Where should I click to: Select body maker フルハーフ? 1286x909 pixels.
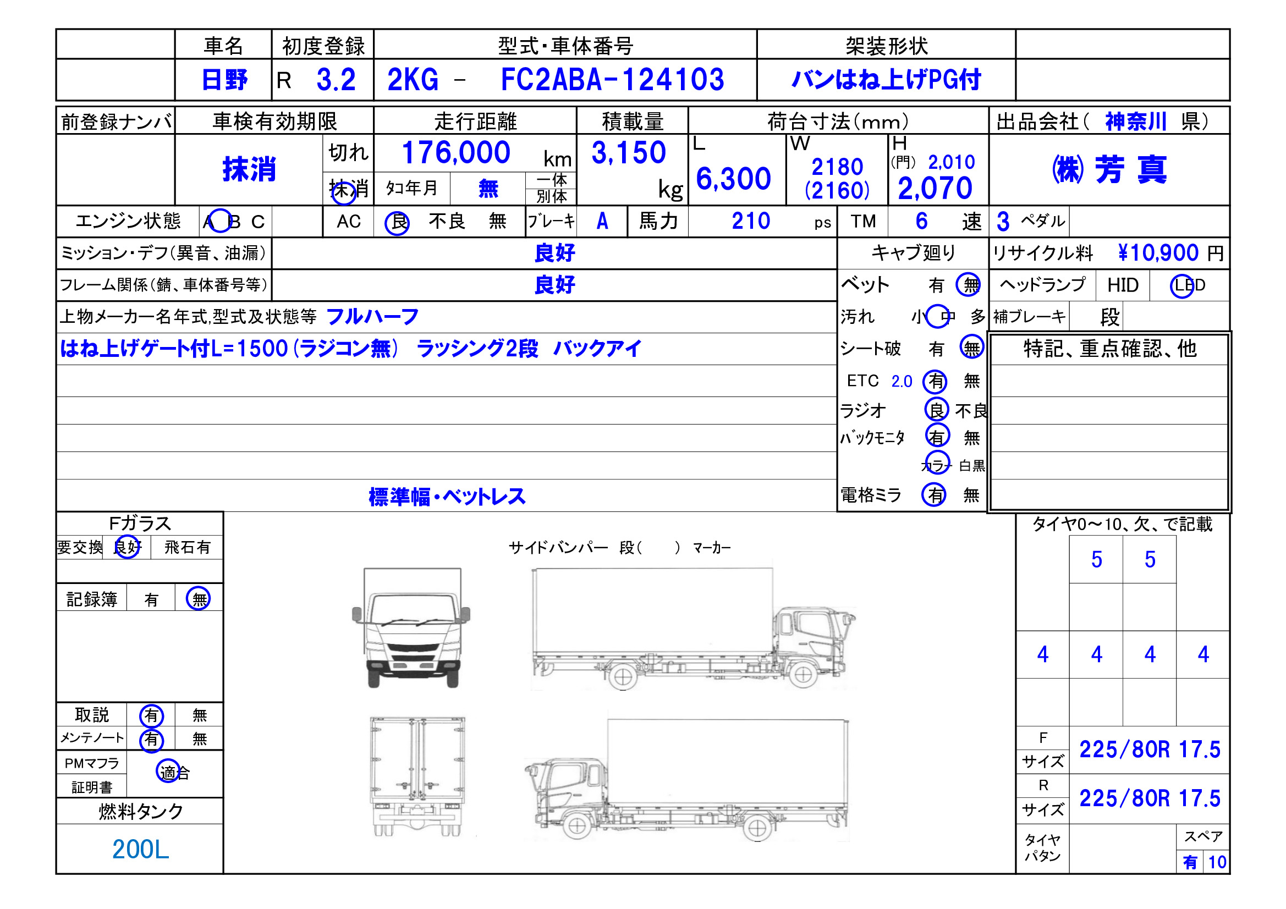(x=372, y=317)
